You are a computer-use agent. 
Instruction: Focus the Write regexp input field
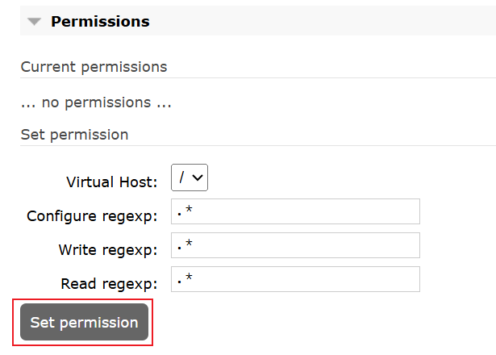tap(295, 245)
